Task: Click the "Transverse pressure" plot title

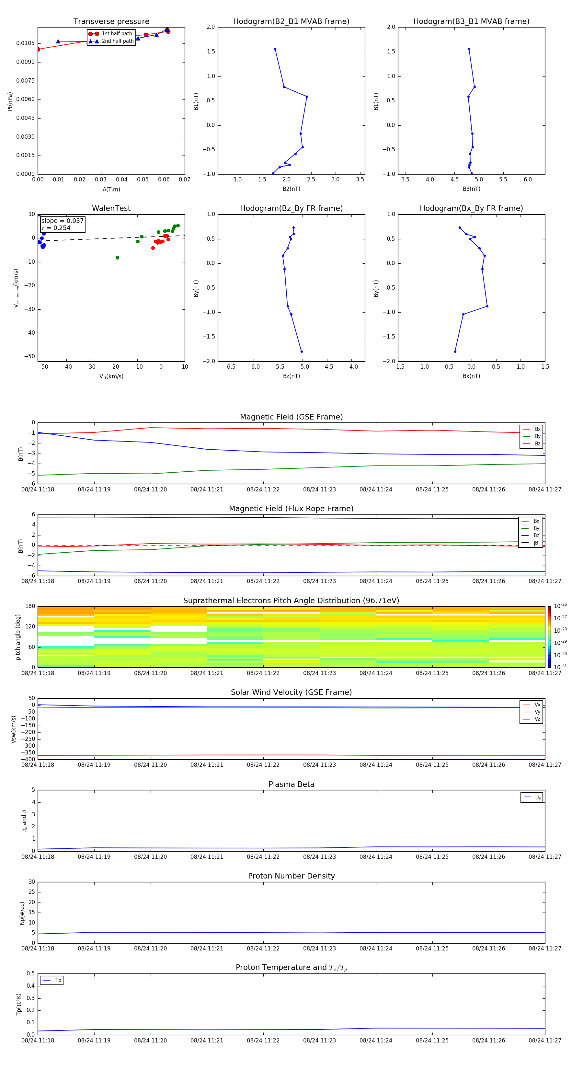Action: coord(111,22)
